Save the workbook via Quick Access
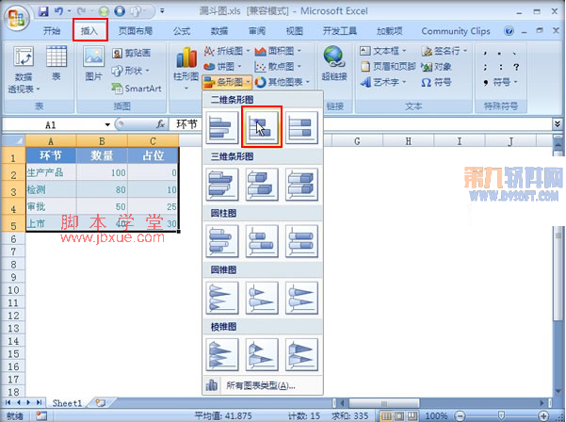The image size is (566, 422). 43,11
